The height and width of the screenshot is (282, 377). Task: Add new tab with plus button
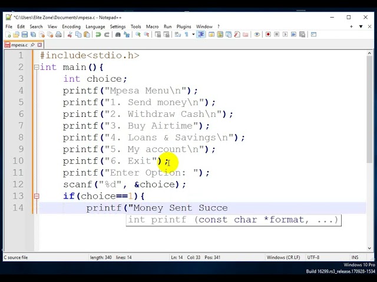351,26
